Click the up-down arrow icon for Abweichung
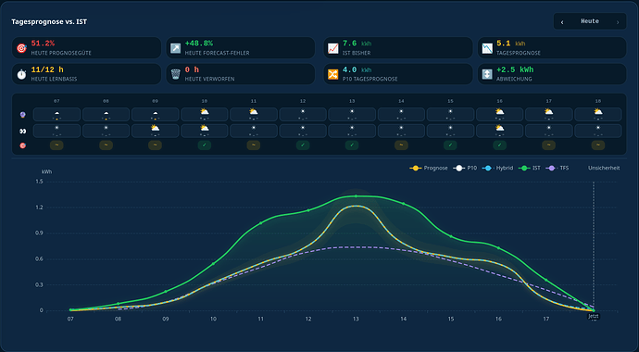The width and height of the screenshot is (639, 352). 487,74
